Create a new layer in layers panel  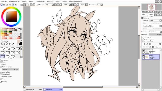point(144,44)
